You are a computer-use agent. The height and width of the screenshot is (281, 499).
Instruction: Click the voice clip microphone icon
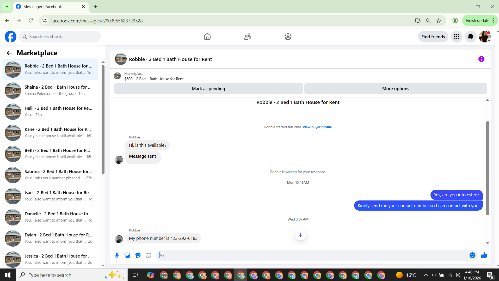117,255
